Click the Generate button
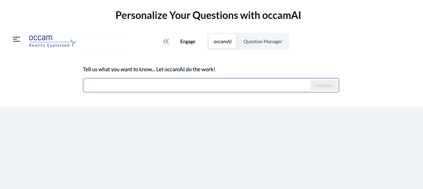The width and height of the screenshot is (423, 189). coord(324,85)
